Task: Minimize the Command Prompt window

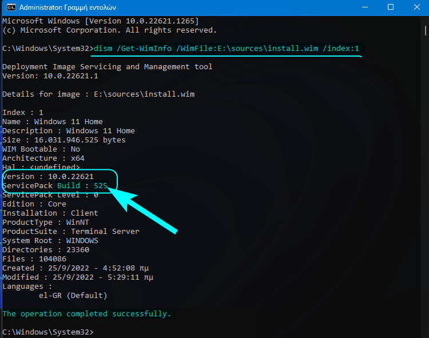Action: [x=365, y=7]
